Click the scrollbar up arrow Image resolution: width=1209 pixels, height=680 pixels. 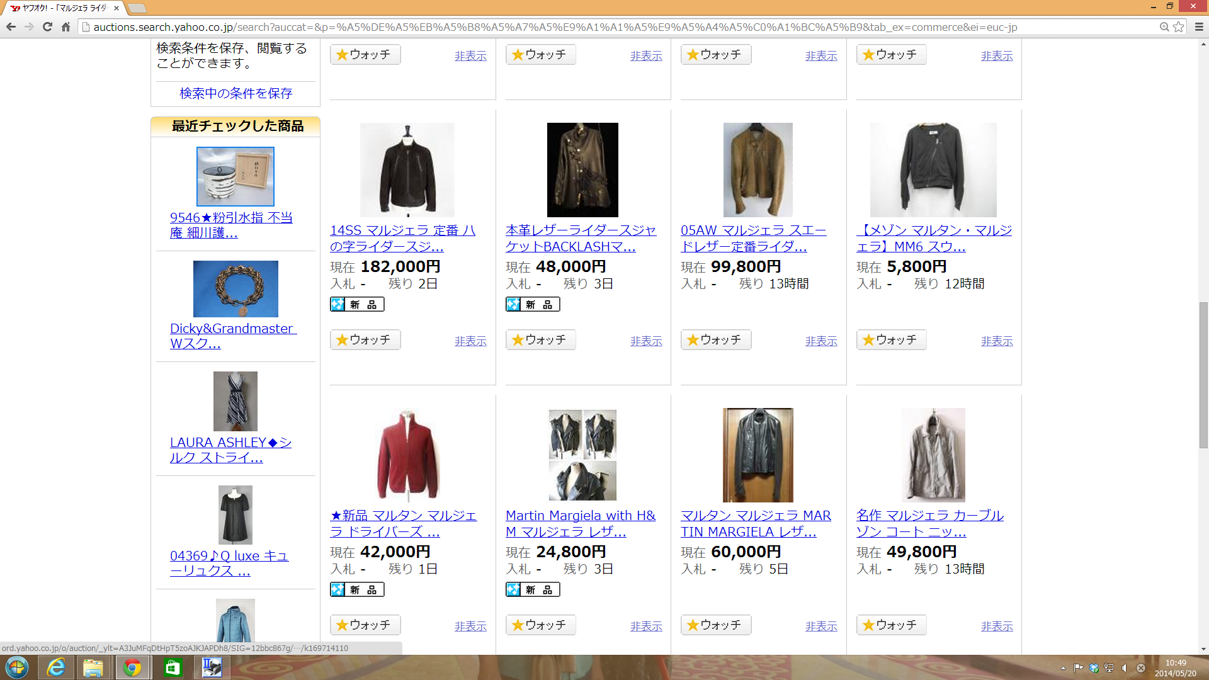click(1203, 44)
